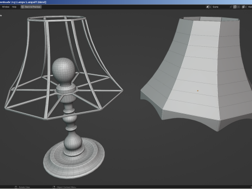Click the Rotate View status text

point(24,187)
